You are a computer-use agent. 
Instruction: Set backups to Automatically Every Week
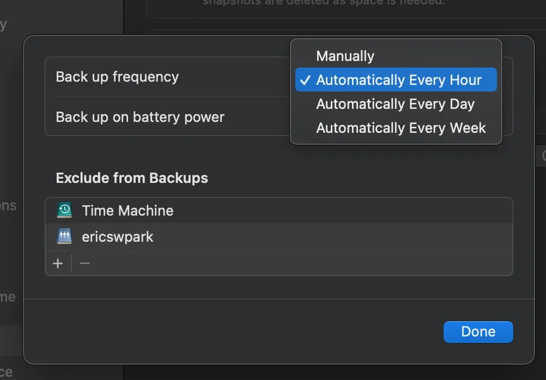click(401, 128)
